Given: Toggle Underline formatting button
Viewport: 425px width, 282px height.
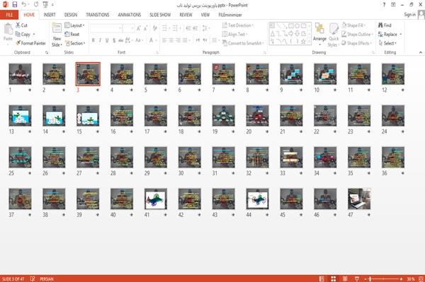Looking at the screenshot, I should point(107,40).
